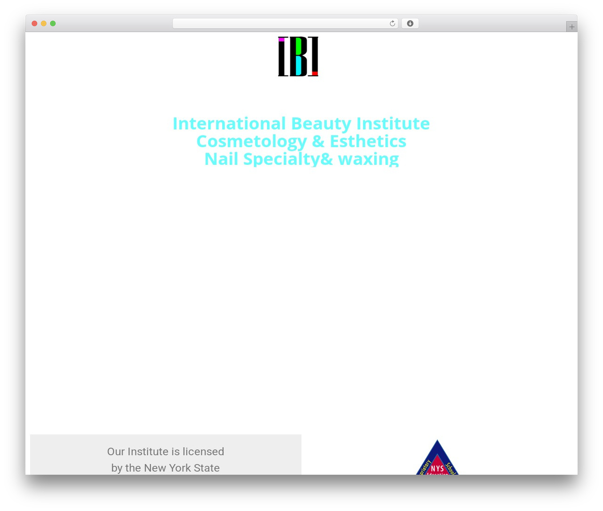Select text "Our Institute is licensed"
Image resolution: width=603 pixels, height=511 pixels.
coord(165,452)
